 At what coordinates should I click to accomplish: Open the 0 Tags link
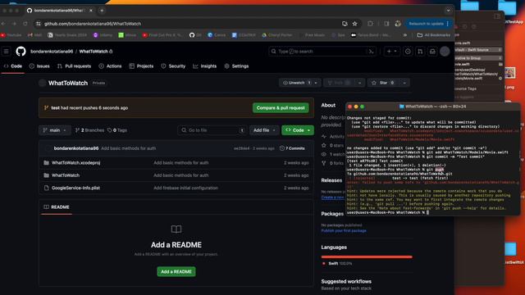[x=117, y=130]
